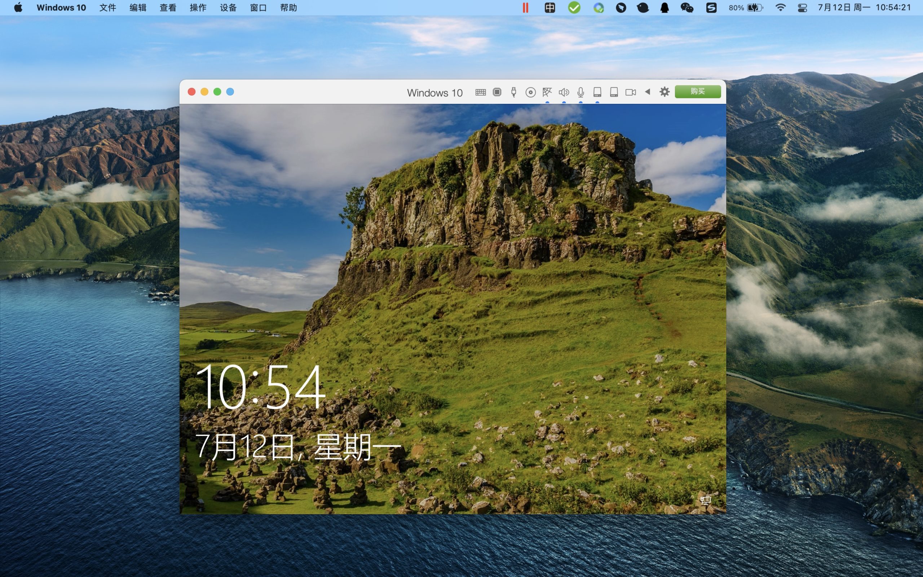The width and height of the screenshot is (923, 577).
Task: Open the Windows 10 app menu
Action: coord(61,8)
